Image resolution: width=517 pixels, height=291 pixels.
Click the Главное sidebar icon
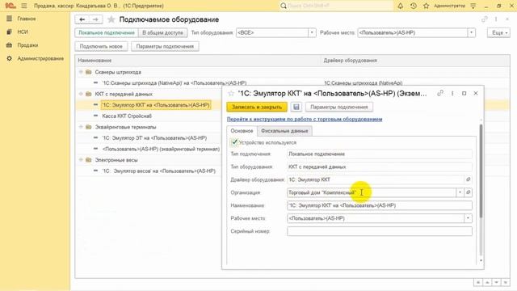pyautogui.click(x=9, y=19)
